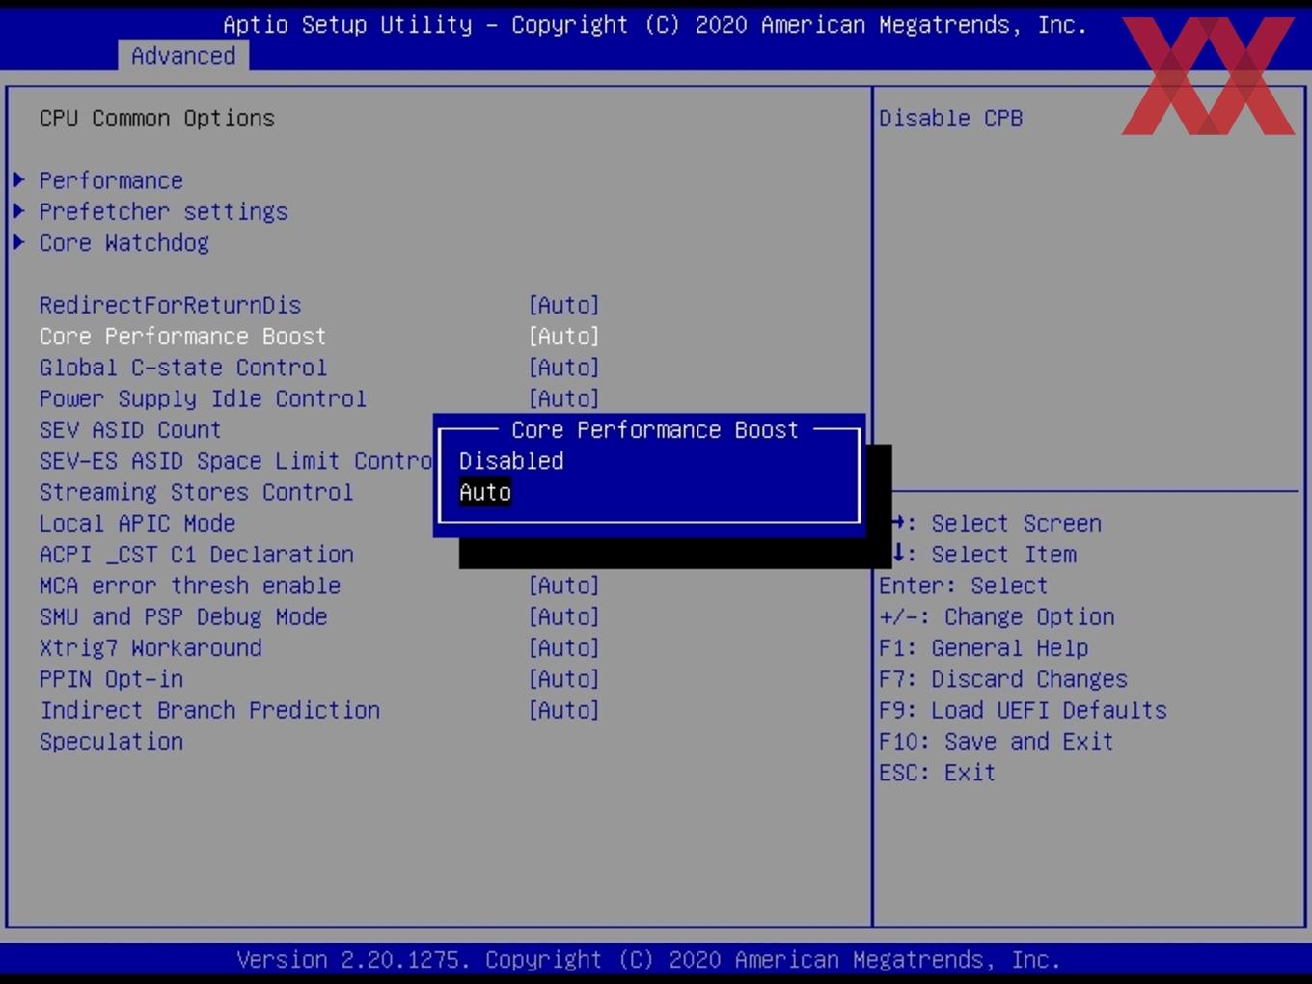This screenshot has height=984, width=1312.
Task: Open Core Performance Boost [Auto] value
Action: pyautogui.click(x=563, y=336)
